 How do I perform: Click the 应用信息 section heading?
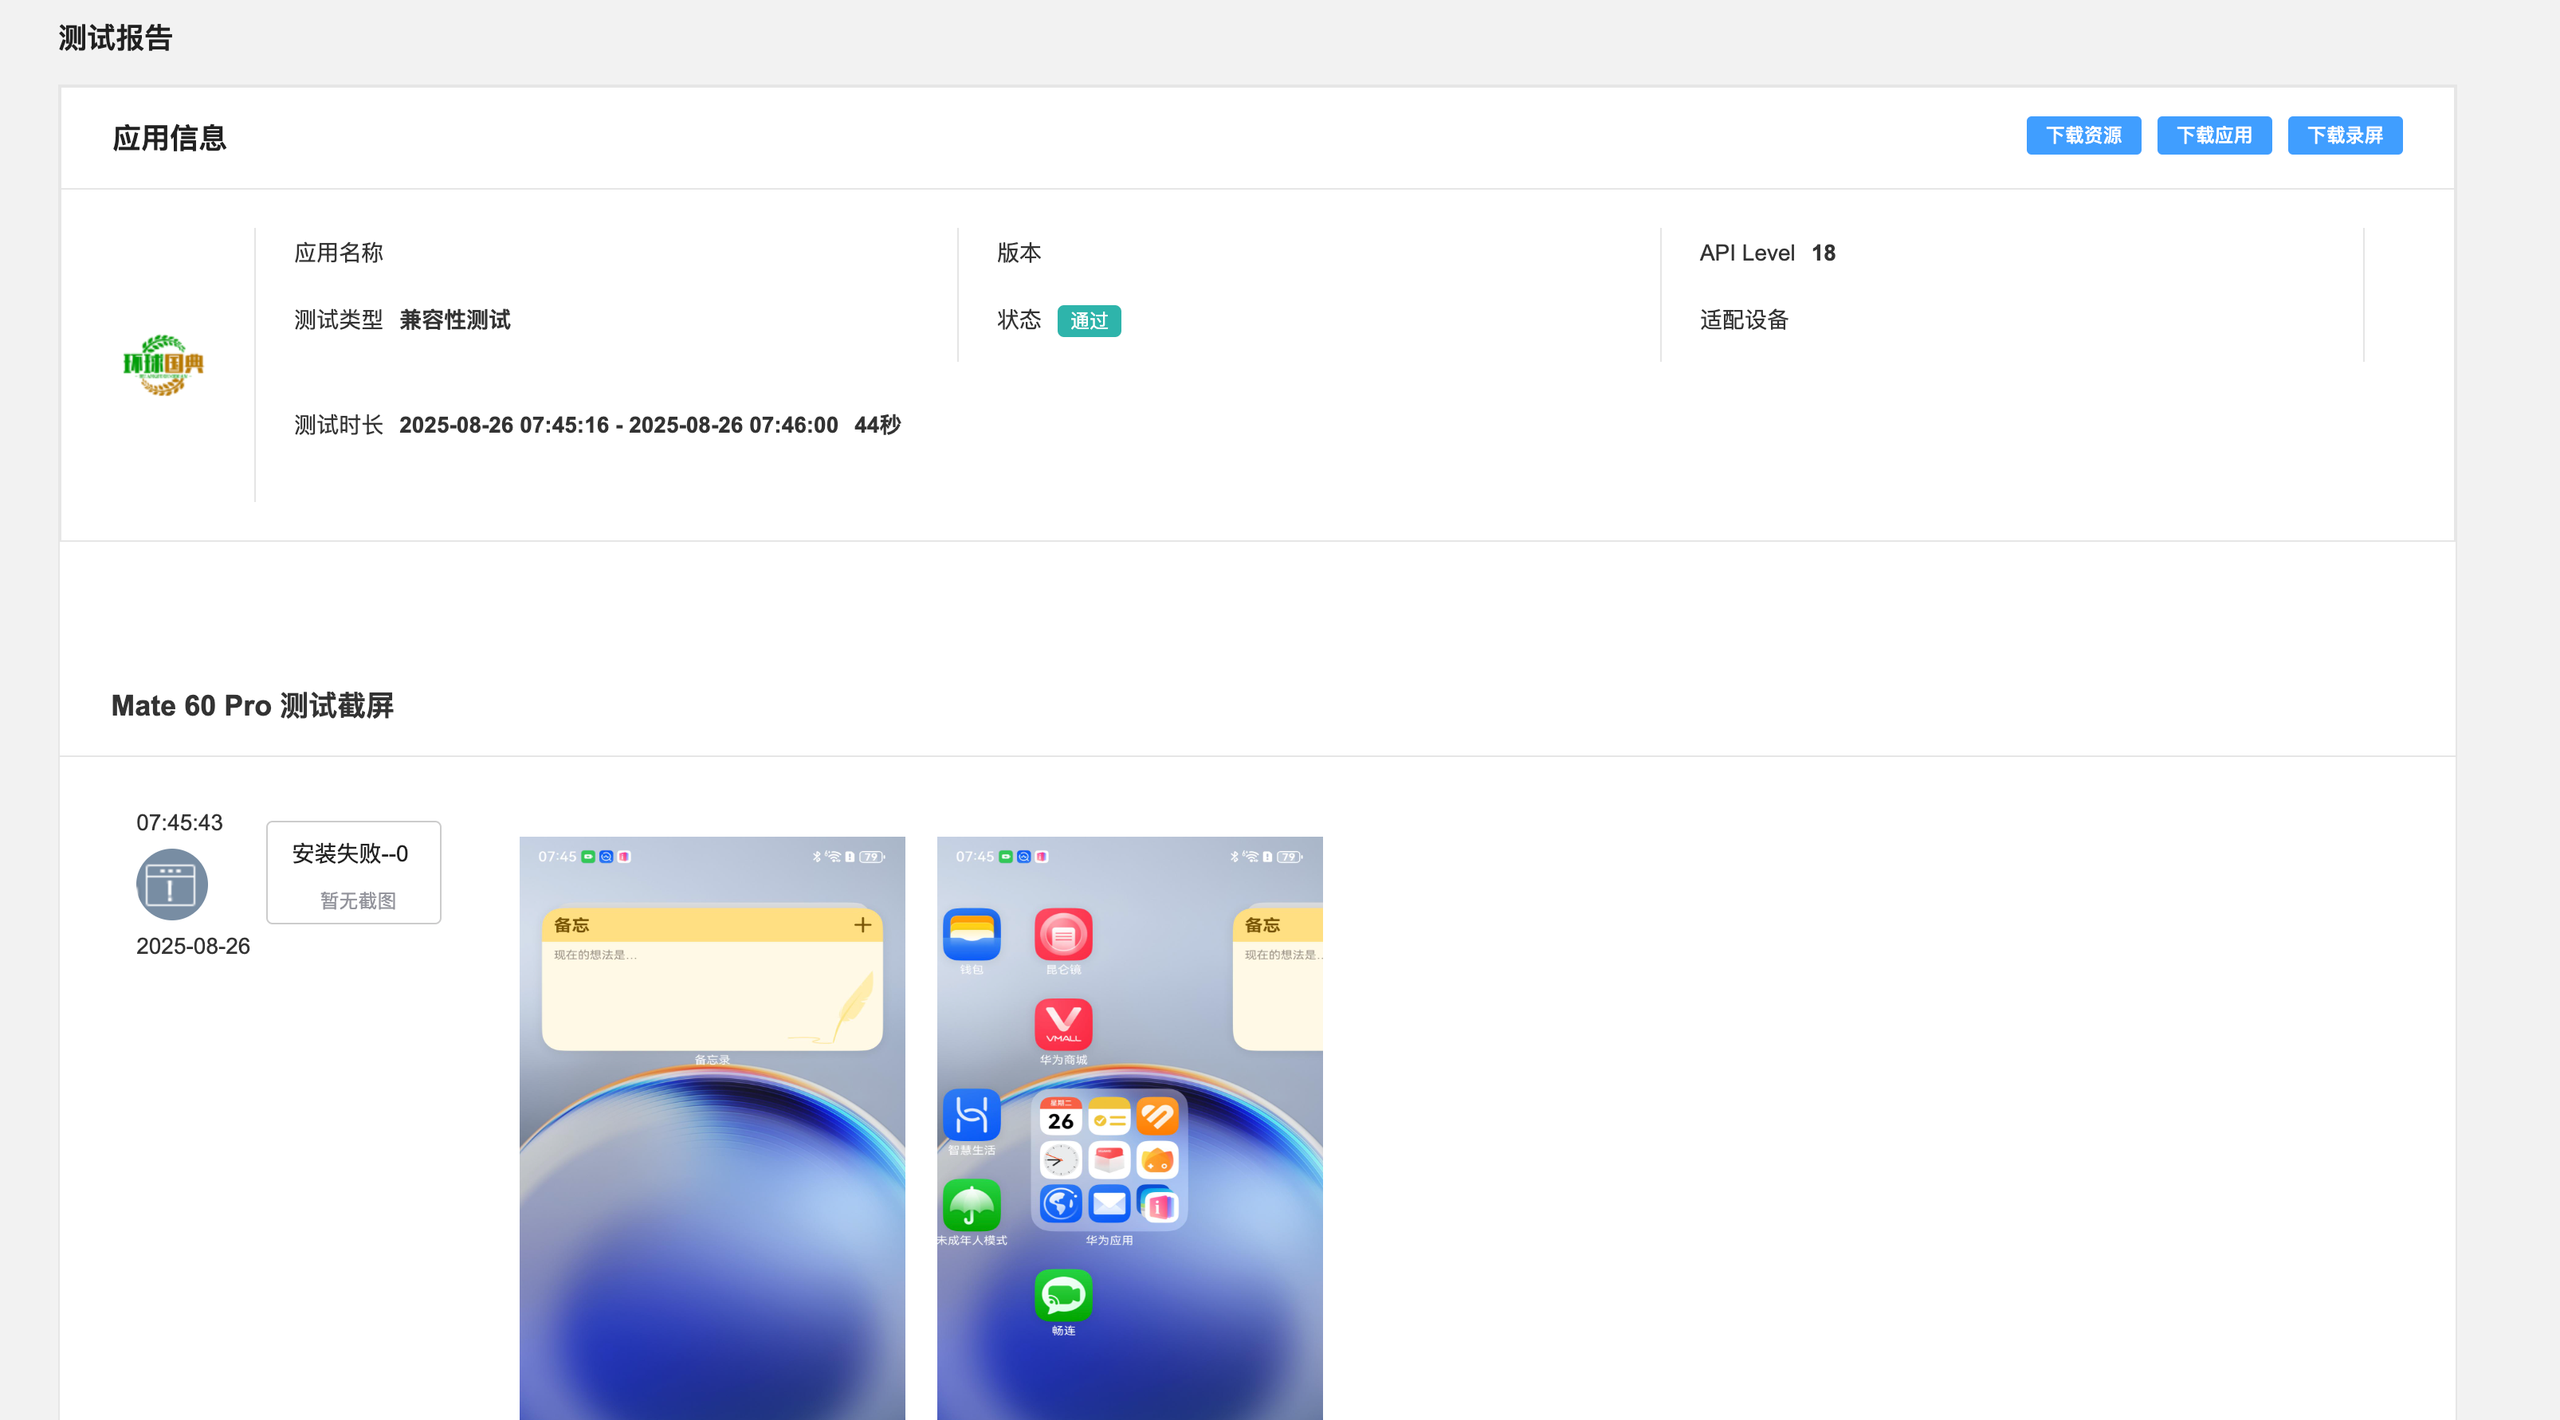(x=169, y=138)
